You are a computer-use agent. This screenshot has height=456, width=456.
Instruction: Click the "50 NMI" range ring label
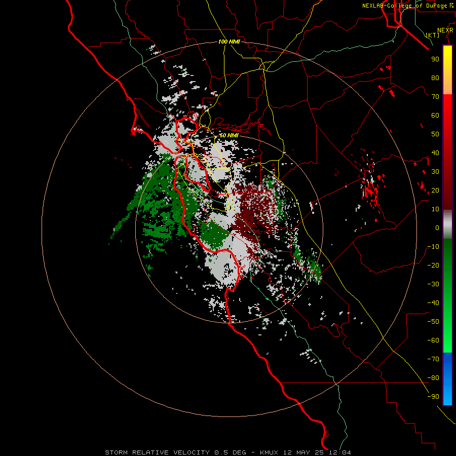(x=229, y=135)
